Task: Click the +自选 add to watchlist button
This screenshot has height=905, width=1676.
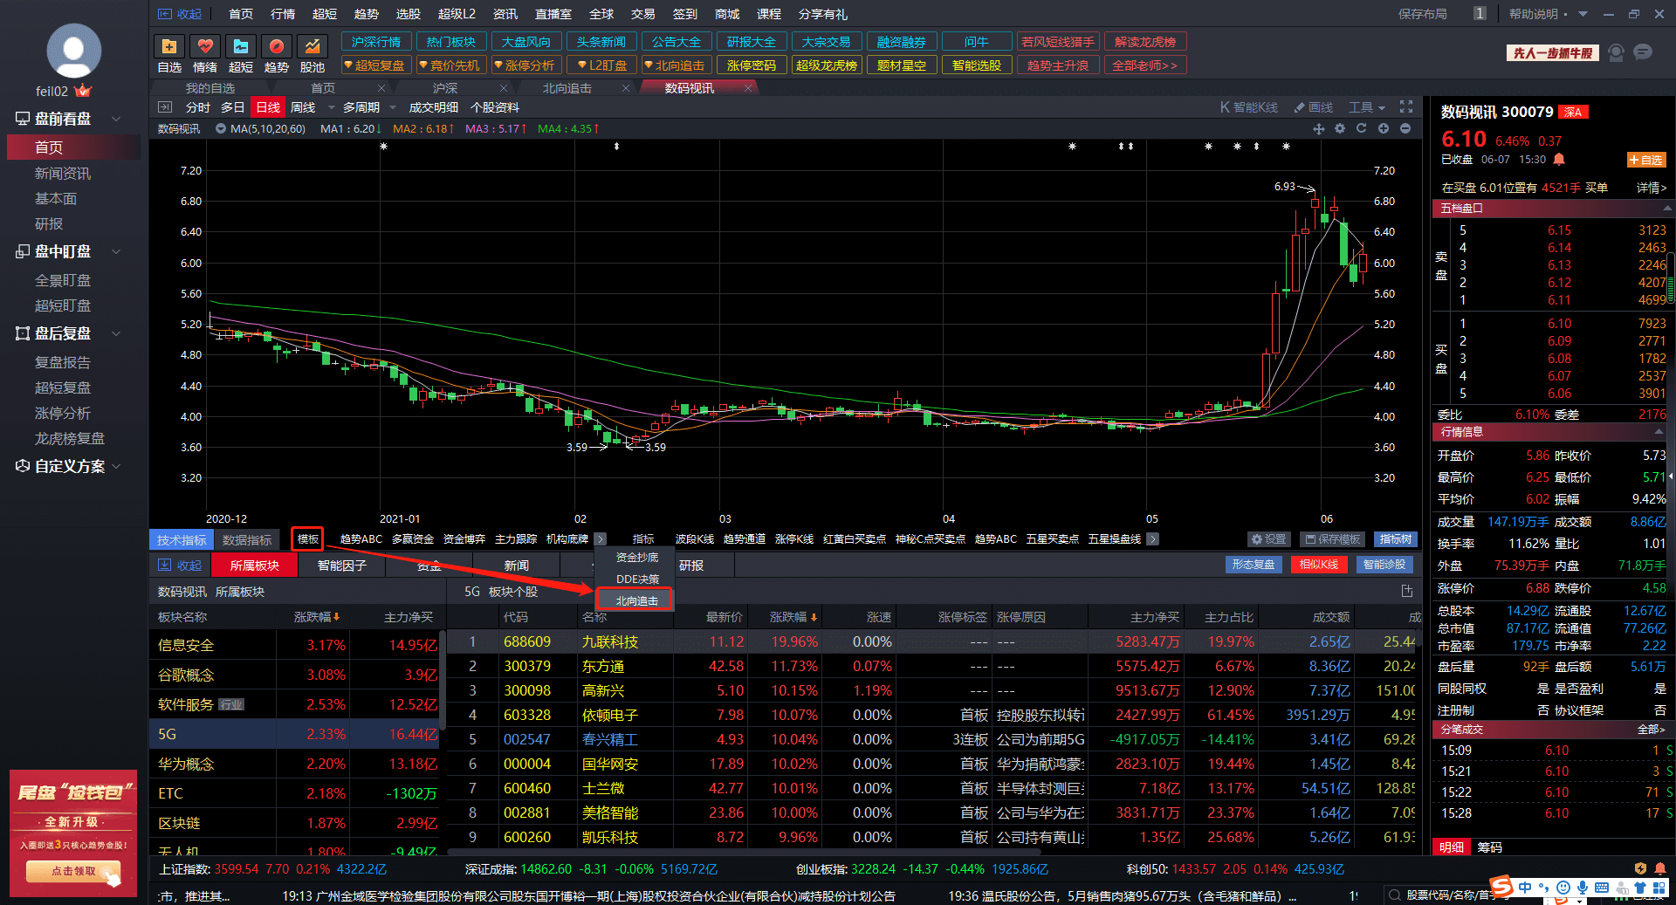Action: 1646,160
